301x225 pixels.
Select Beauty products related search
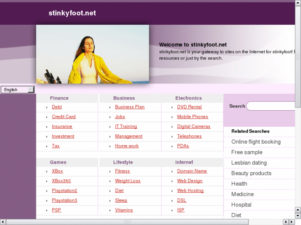pyautogui.click(x=251, y=173)
